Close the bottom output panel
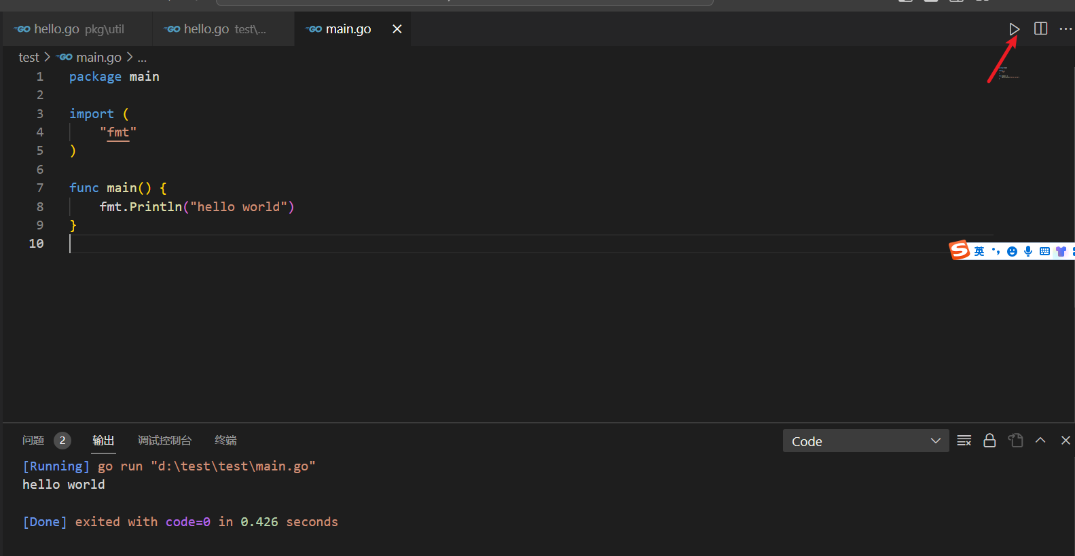The height and width of the screenshot is (556, 1075). pos(1065,441)
